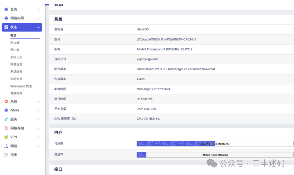The height and width of the screenshot is (175, 294).
Task: Click the uptime value 0h 55m 39s
Action: tap(144, 99)
